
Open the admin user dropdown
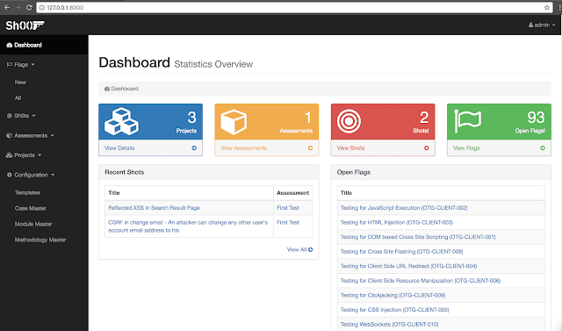pos(542,25)
